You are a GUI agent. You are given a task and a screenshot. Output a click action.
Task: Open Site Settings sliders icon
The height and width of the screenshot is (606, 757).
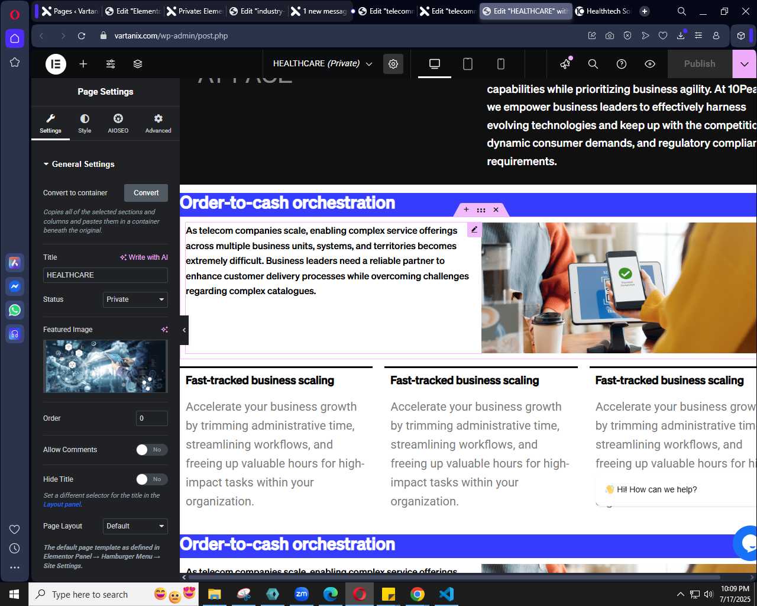click(x=111, y=64)
